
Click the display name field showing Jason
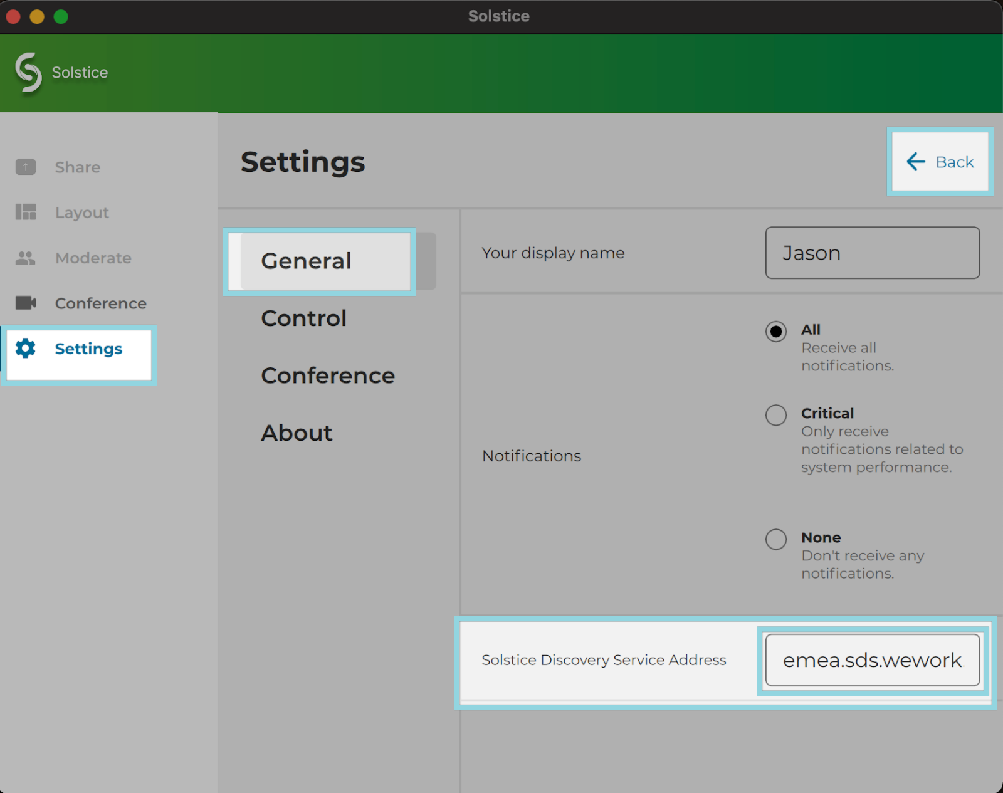coord(872,253)
